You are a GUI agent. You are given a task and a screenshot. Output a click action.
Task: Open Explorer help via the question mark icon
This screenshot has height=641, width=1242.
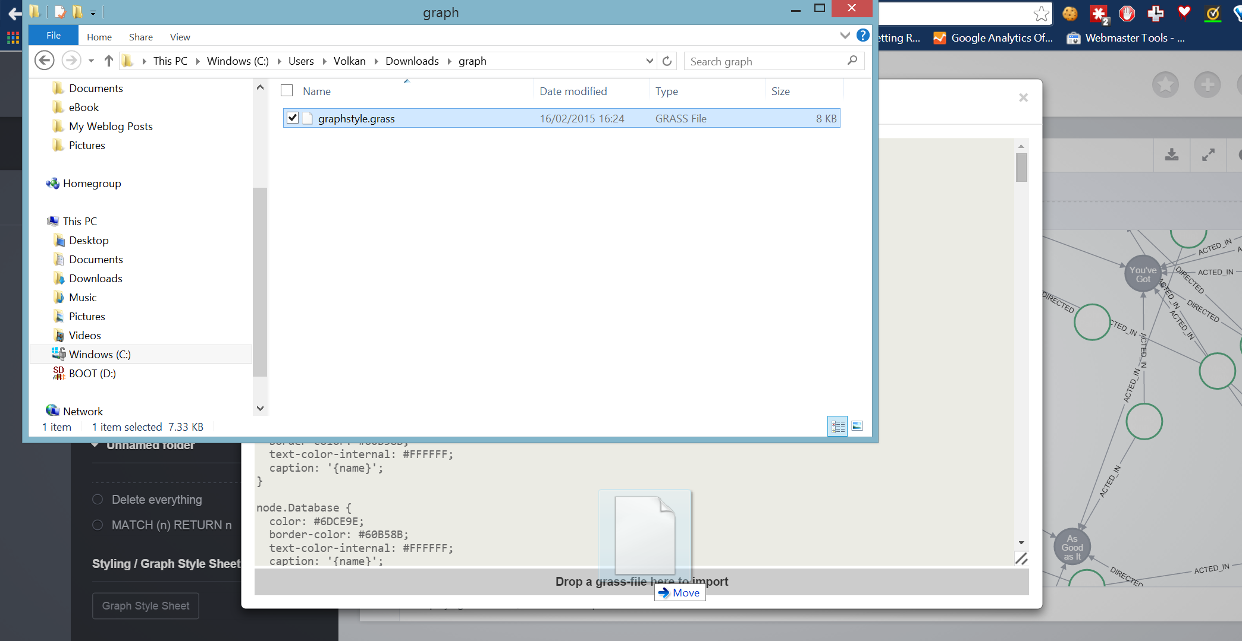click(x=863, y=34)
